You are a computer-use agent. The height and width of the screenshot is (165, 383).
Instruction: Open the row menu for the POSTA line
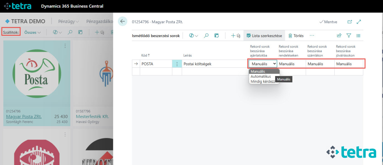pos(177,64)
